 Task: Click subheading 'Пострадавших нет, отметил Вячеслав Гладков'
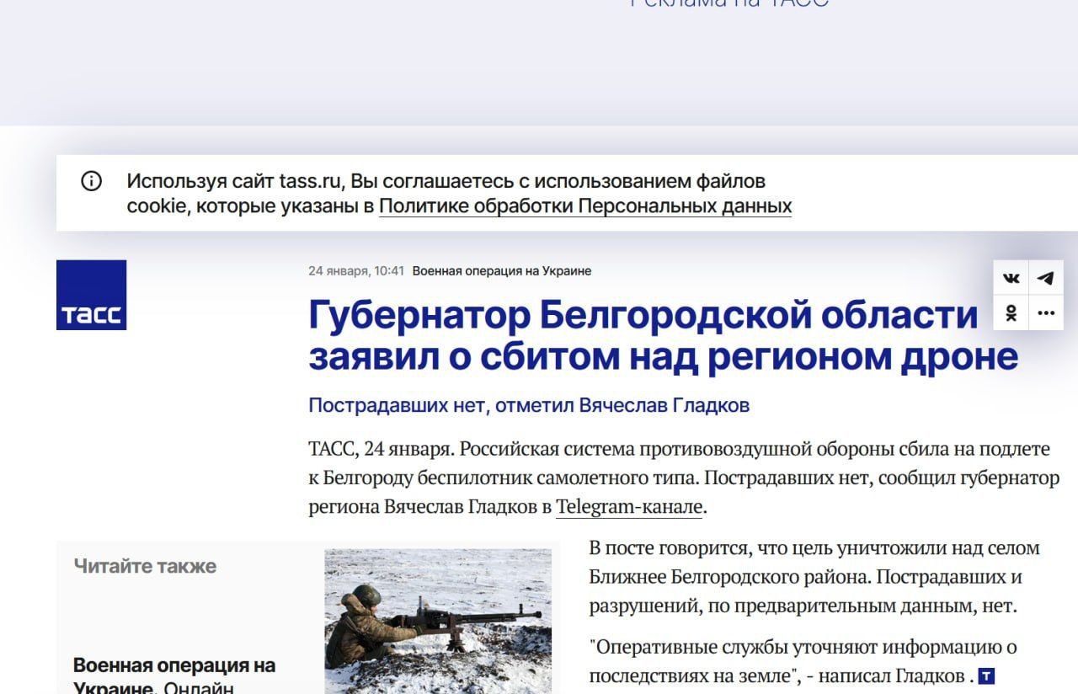(x=528, y=405)
